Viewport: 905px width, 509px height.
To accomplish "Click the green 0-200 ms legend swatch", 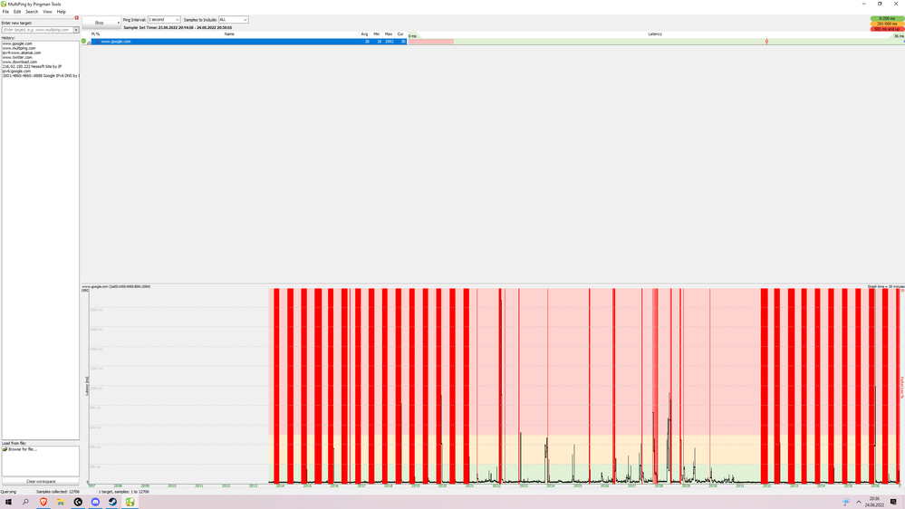I will coord(887,18).
